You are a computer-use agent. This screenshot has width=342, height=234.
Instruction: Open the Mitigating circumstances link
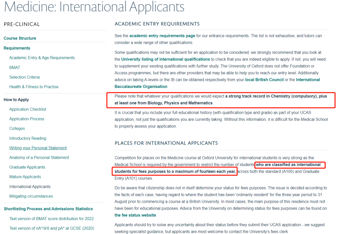tap(31, 196)
